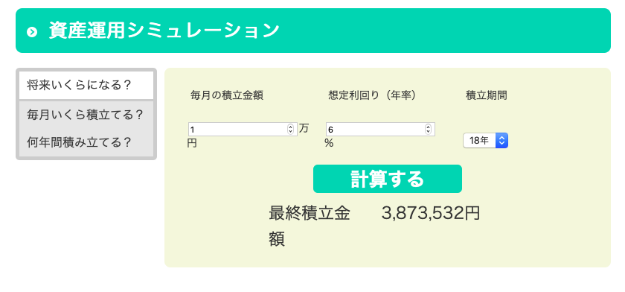The image size is (625, 292).
Task: Switch to the 毎月いくら積立てる？ tab
Action: pos(86,115)
